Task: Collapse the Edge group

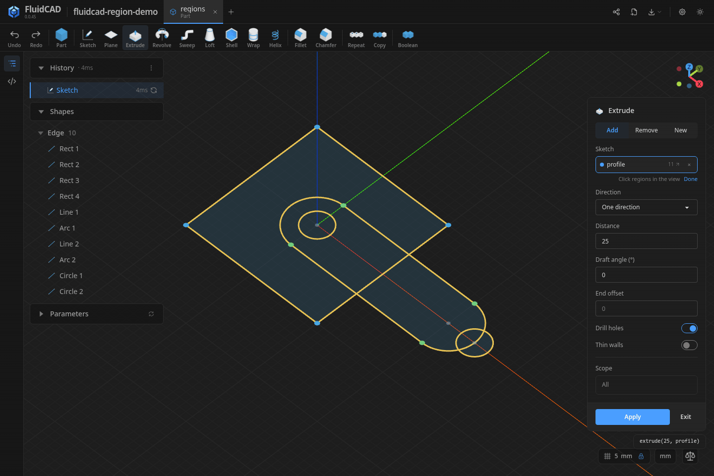Action: [41, 133]
